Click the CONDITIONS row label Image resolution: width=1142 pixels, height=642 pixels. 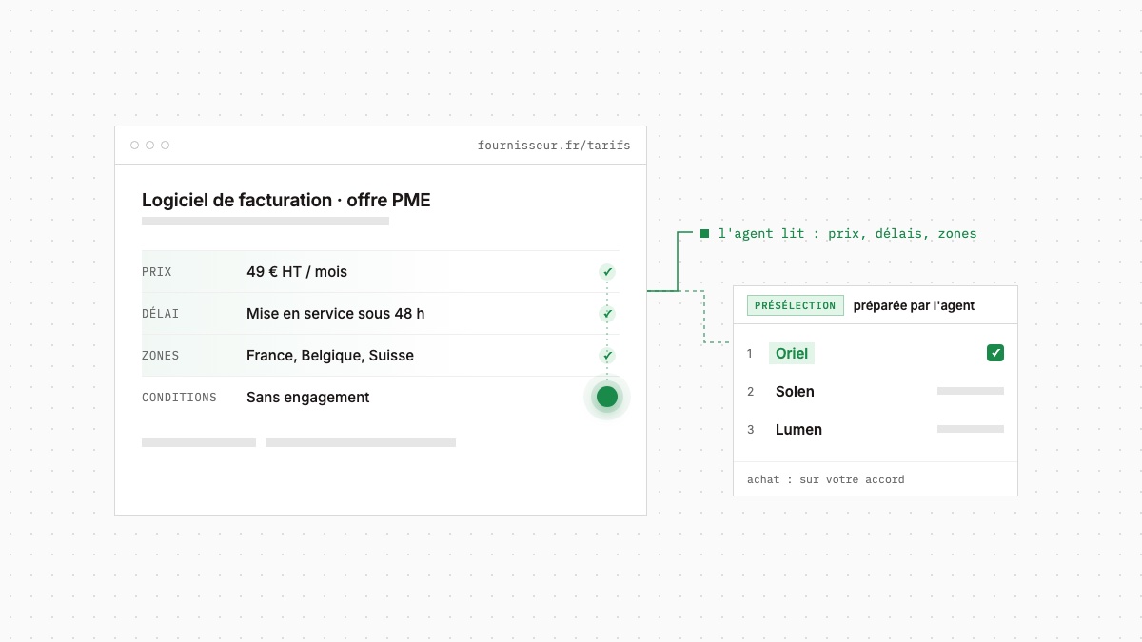(180, 398)
